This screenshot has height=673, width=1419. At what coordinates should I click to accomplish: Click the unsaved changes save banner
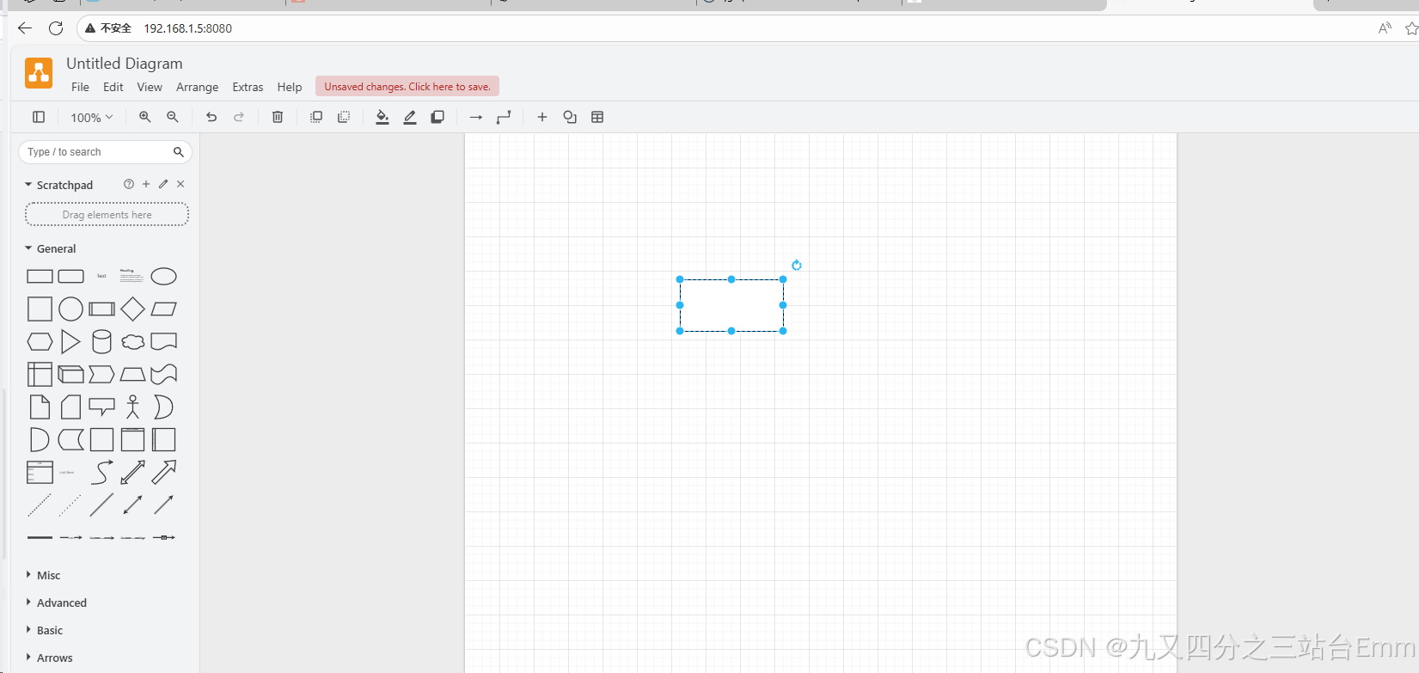tap(407, 87)
